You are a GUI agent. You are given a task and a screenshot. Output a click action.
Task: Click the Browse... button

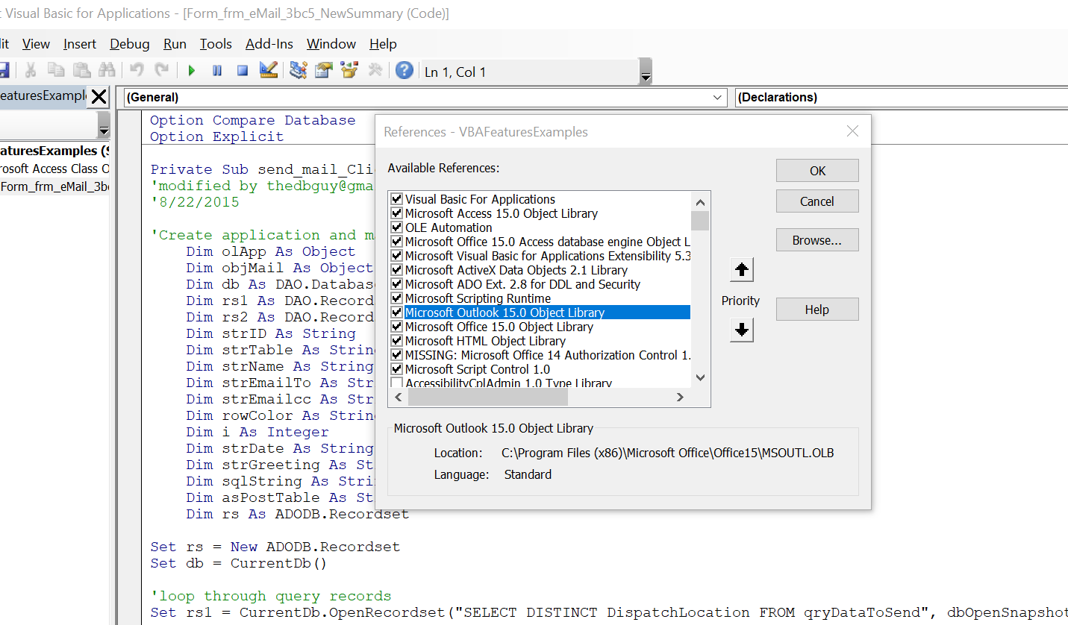[817, 240]
